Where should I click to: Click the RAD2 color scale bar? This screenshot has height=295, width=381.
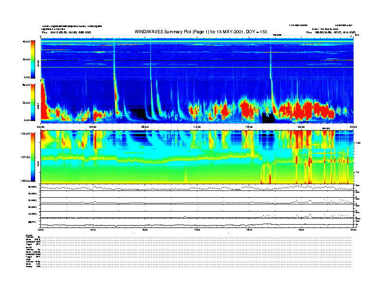[33, 59]
